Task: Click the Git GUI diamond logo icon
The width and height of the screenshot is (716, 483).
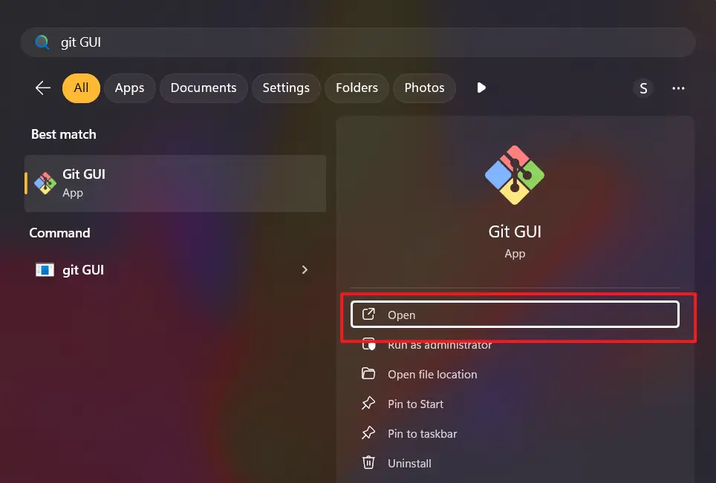Action: click(x=515, y=174)
